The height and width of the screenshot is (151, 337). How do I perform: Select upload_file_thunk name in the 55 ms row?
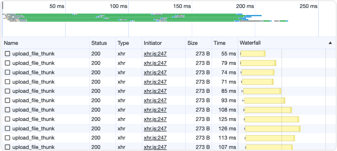click(x=33, y=54)
